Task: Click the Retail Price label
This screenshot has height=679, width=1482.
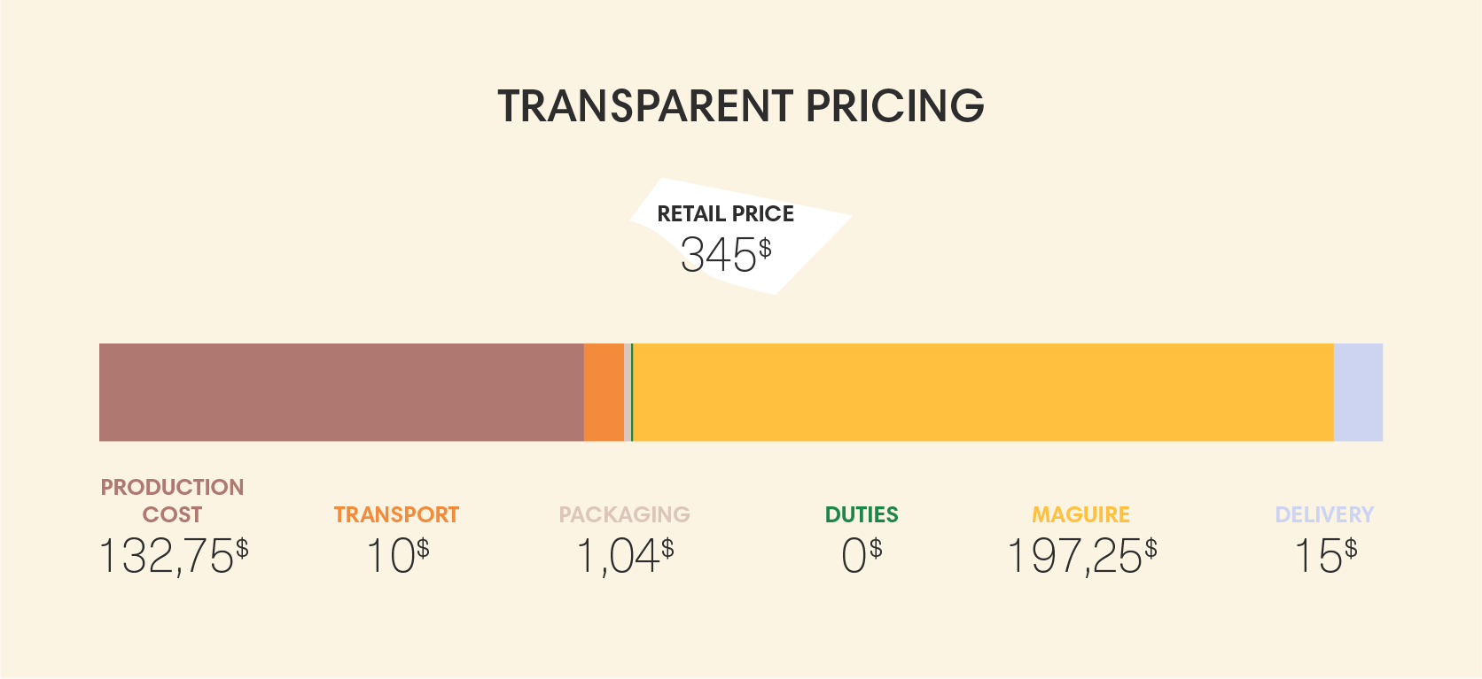Action: [725, 214]
